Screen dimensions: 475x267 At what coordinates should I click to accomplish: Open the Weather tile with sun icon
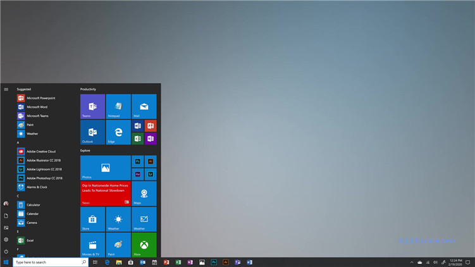[x=118, y=220]
